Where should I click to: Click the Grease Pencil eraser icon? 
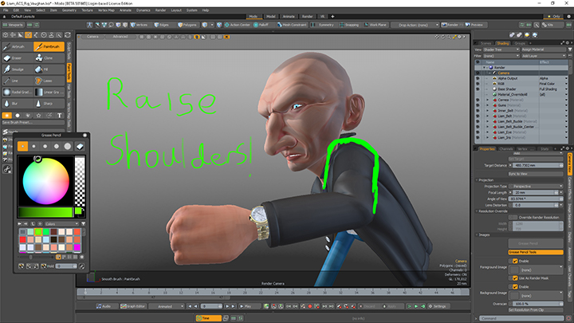(81, 146)
